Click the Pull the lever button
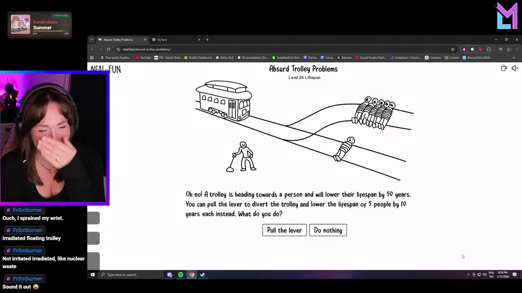The image size is (522, 293). point(284,230)
